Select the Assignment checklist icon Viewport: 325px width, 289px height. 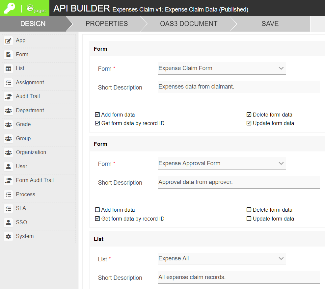(x=9, y=83)
